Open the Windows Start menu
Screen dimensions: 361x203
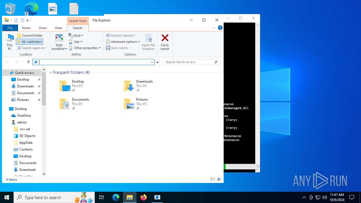(7, 197)
